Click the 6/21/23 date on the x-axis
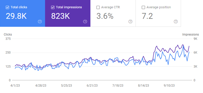 coord(92,86)
